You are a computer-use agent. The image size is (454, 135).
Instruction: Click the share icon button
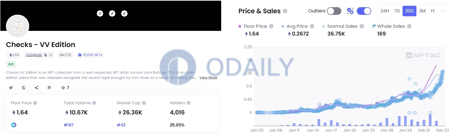coord(36,88)
